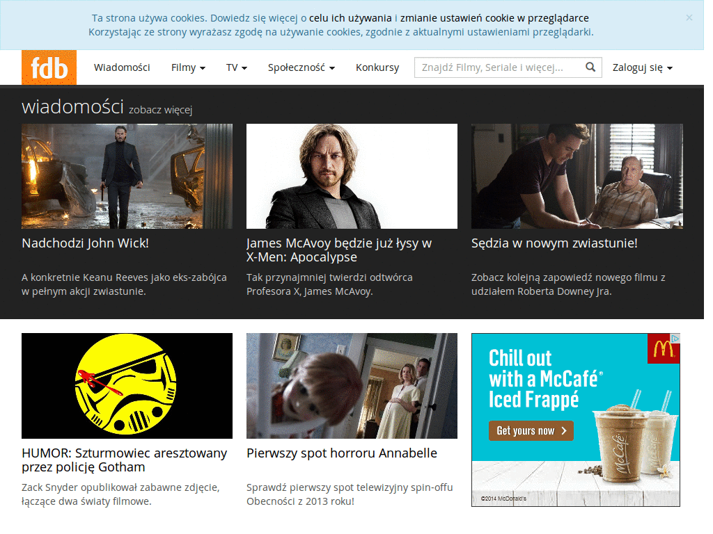Click the 'wiadomości' section heading
Screen dimensions: 713x534
click(72, 106)
